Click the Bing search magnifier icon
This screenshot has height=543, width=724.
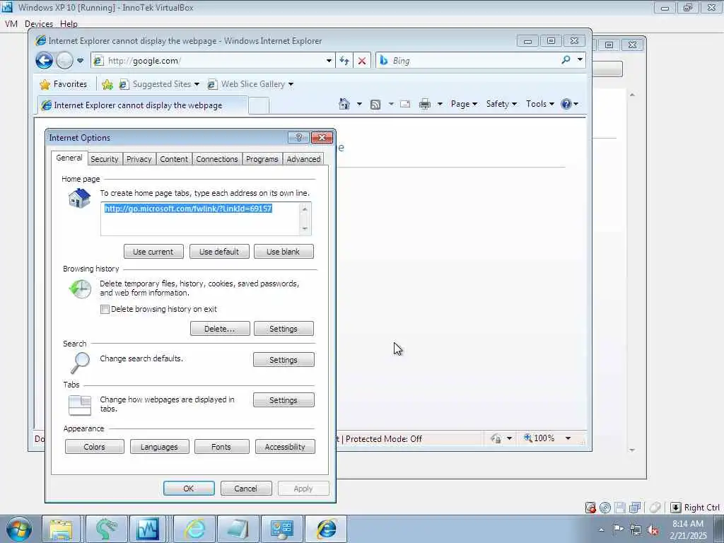(x=566, y=59)
